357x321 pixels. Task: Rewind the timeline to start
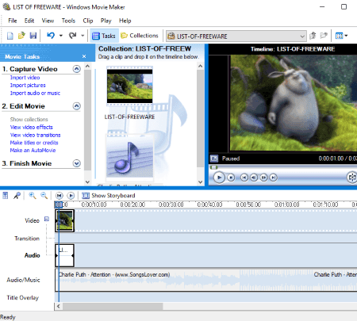pyautogui.click(x=59, y=196)
